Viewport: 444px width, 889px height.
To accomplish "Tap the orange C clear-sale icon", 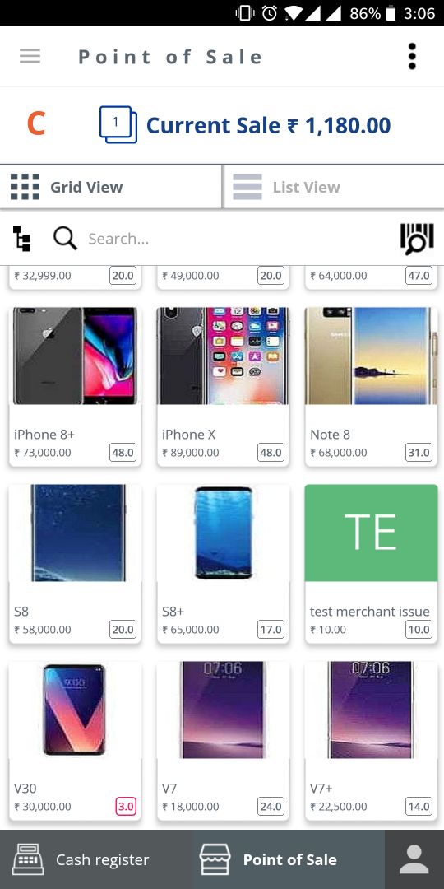I will 35,125.
